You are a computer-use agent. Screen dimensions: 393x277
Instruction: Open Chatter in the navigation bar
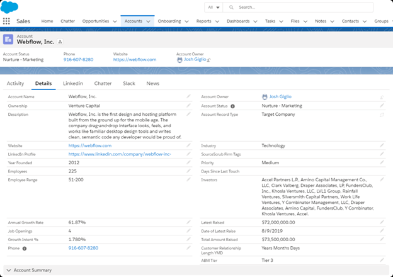(x=67, y=21)
